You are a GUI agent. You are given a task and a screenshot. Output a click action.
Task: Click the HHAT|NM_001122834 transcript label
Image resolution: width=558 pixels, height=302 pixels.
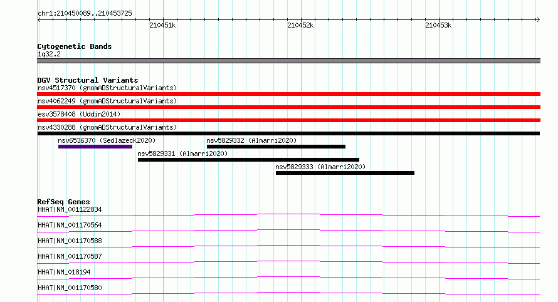70,209
